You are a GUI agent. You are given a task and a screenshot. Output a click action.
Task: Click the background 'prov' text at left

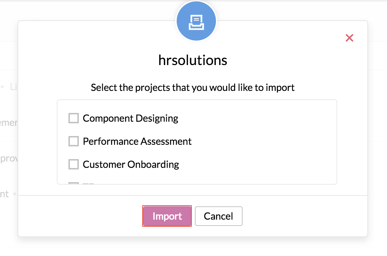9,158
